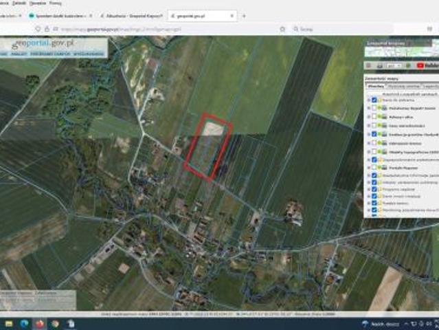Expand the second layer tree row

(x=369, y=109)
